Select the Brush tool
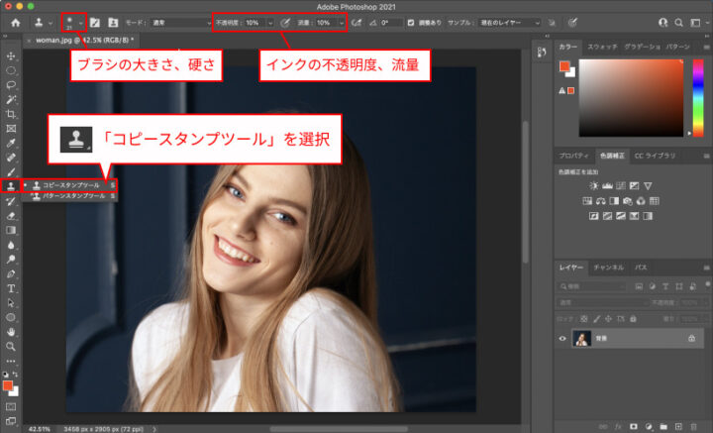 coord(11,172)
